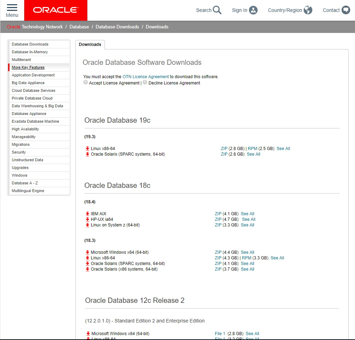Click download arrow beside HP-UX ia64

tap(87, 219)
